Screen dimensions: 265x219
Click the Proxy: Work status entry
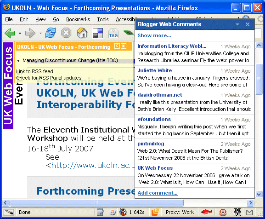tap(180, 212)
